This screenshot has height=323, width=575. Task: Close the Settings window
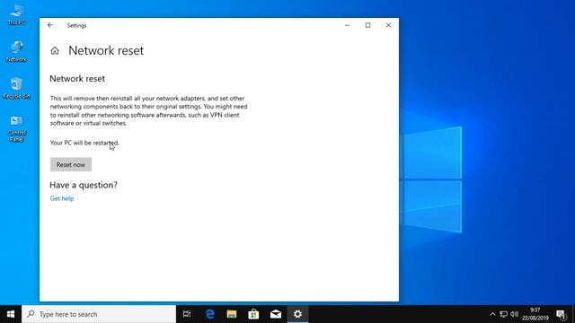[388, 25]
